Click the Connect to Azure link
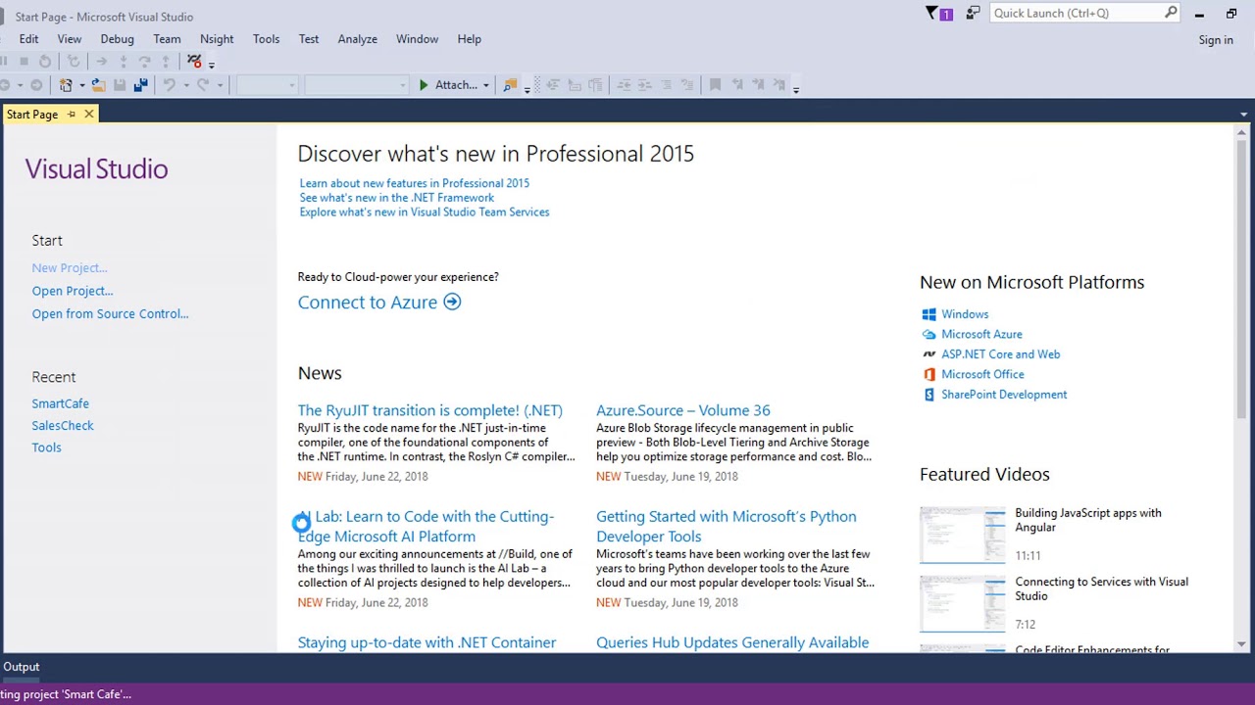1255x705 pixels. pos(368,303)
